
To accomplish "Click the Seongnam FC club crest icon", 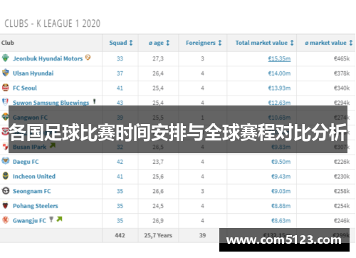I will point(6,190).
